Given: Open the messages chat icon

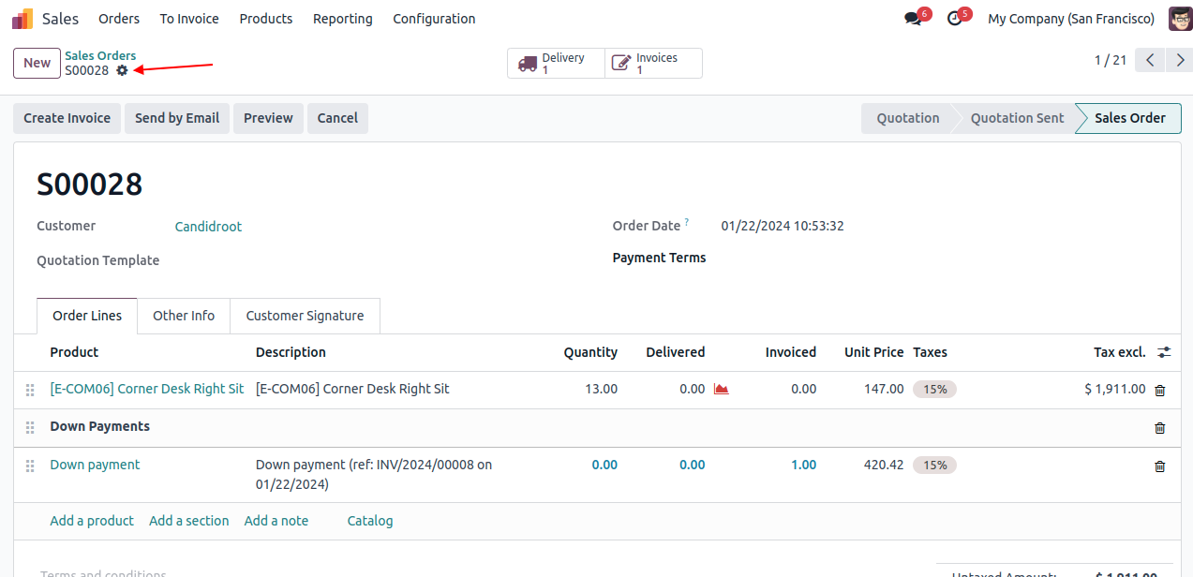Looking at the screenshot, I should [913, 19].
